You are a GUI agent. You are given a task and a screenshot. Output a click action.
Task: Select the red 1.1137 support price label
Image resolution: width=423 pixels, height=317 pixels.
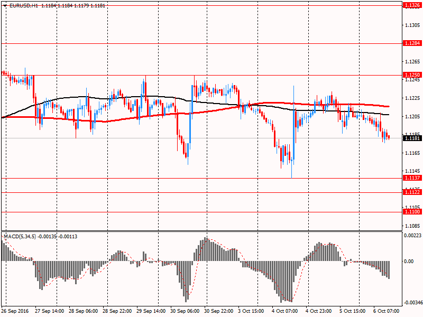point(412,178)
